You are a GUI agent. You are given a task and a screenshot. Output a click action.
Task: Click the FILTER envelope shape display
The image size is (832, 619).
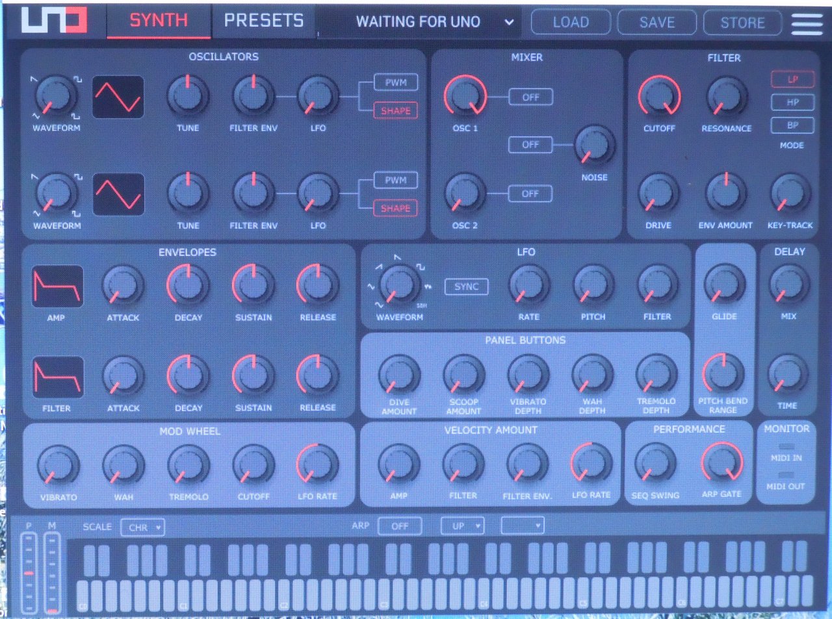[57, 377]
